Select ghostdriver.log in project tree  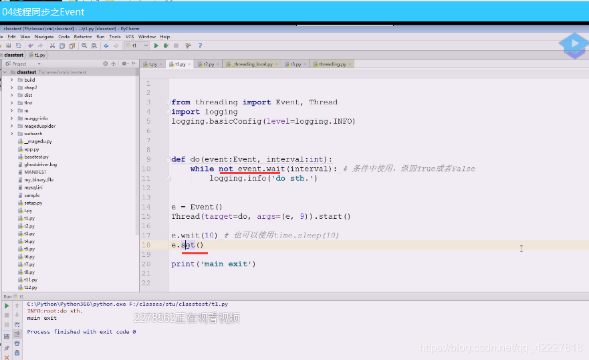tap(40, 165)
